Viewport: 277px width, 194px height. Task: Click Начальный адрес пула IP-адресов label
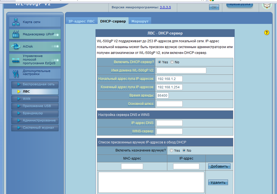click(126, 79)
